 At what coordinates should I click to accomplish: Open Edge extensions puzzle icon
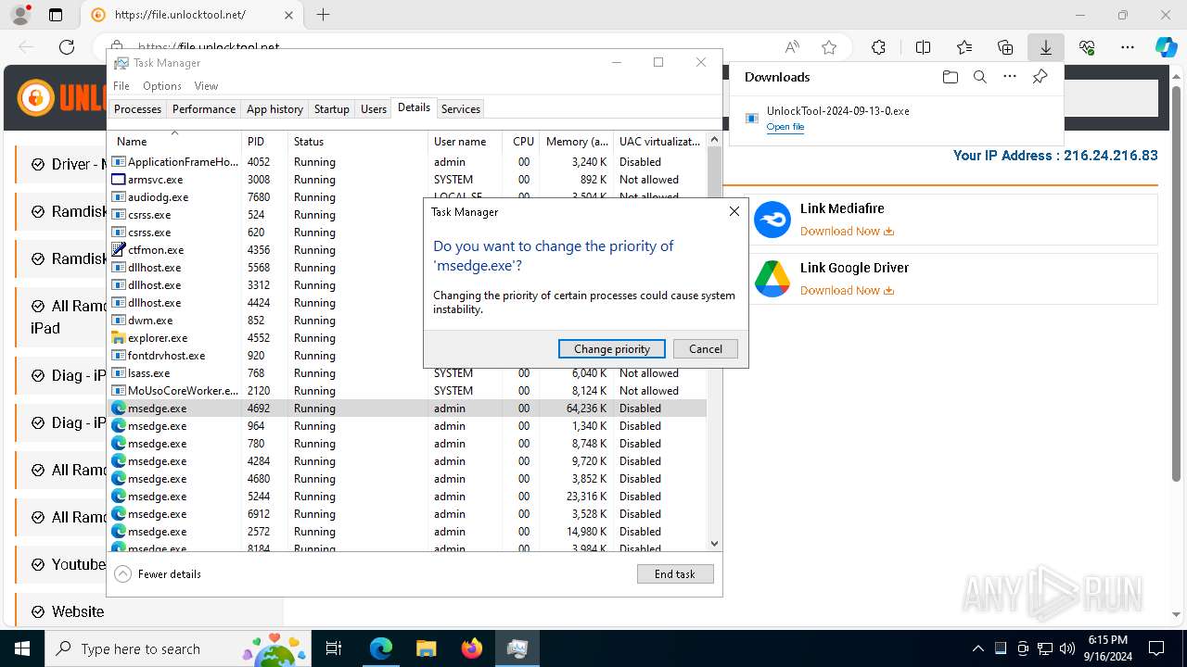click(x=878, y=47)
